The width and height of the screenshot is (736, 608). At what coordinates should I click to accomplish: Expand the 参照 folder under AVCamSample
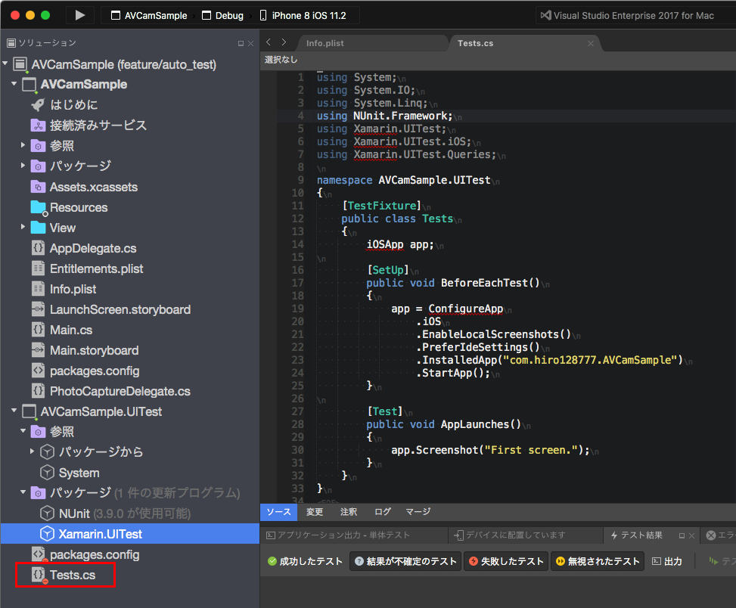pos(23,145)
